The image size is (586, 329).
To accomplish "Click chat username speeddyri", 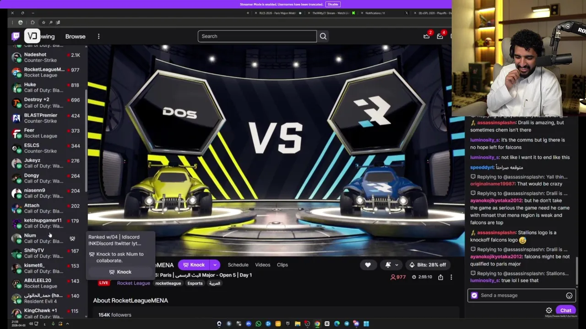I will [x=482, y=167].
